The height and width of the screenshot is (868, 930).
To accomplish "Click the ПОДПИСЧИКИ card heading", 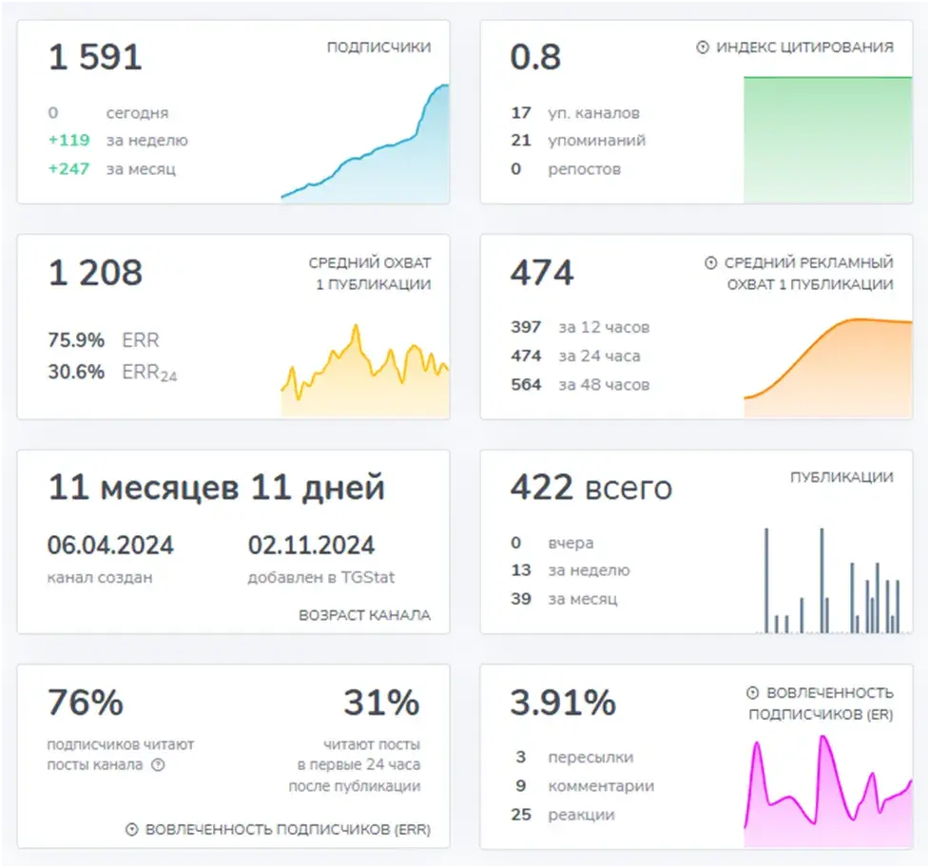I will (379, 48).
